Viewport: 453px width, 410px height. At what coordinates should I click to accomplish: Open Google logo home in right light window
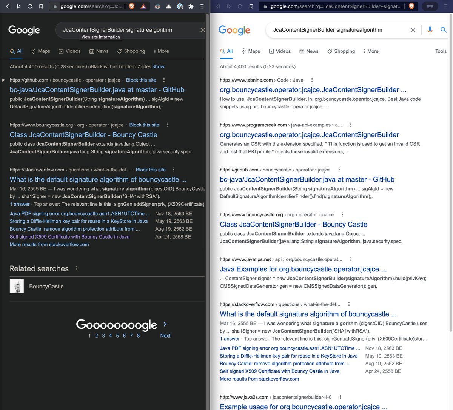(234, 30)
